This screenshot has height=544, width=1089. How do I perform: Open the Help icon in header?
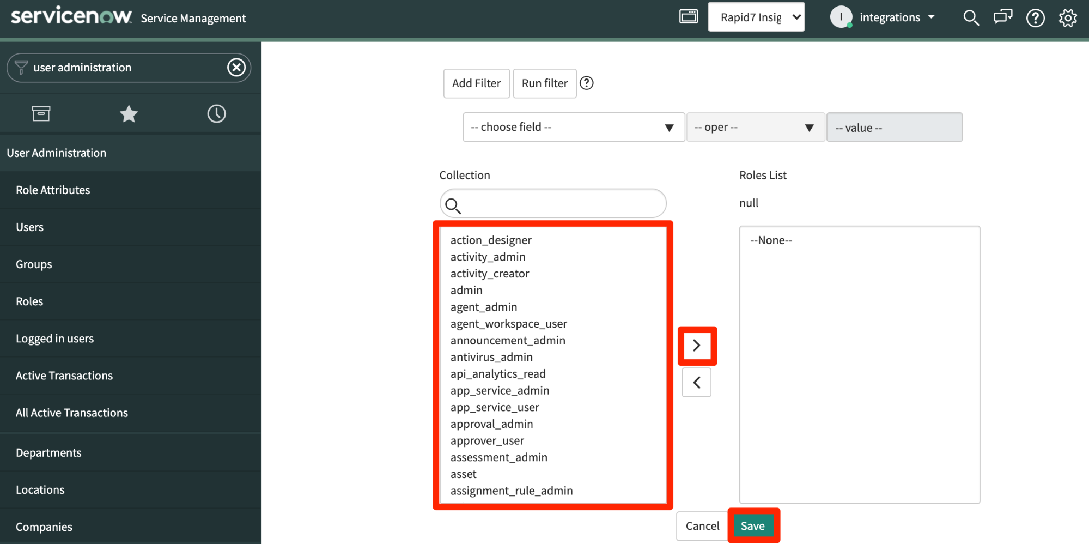point(1035,18)
